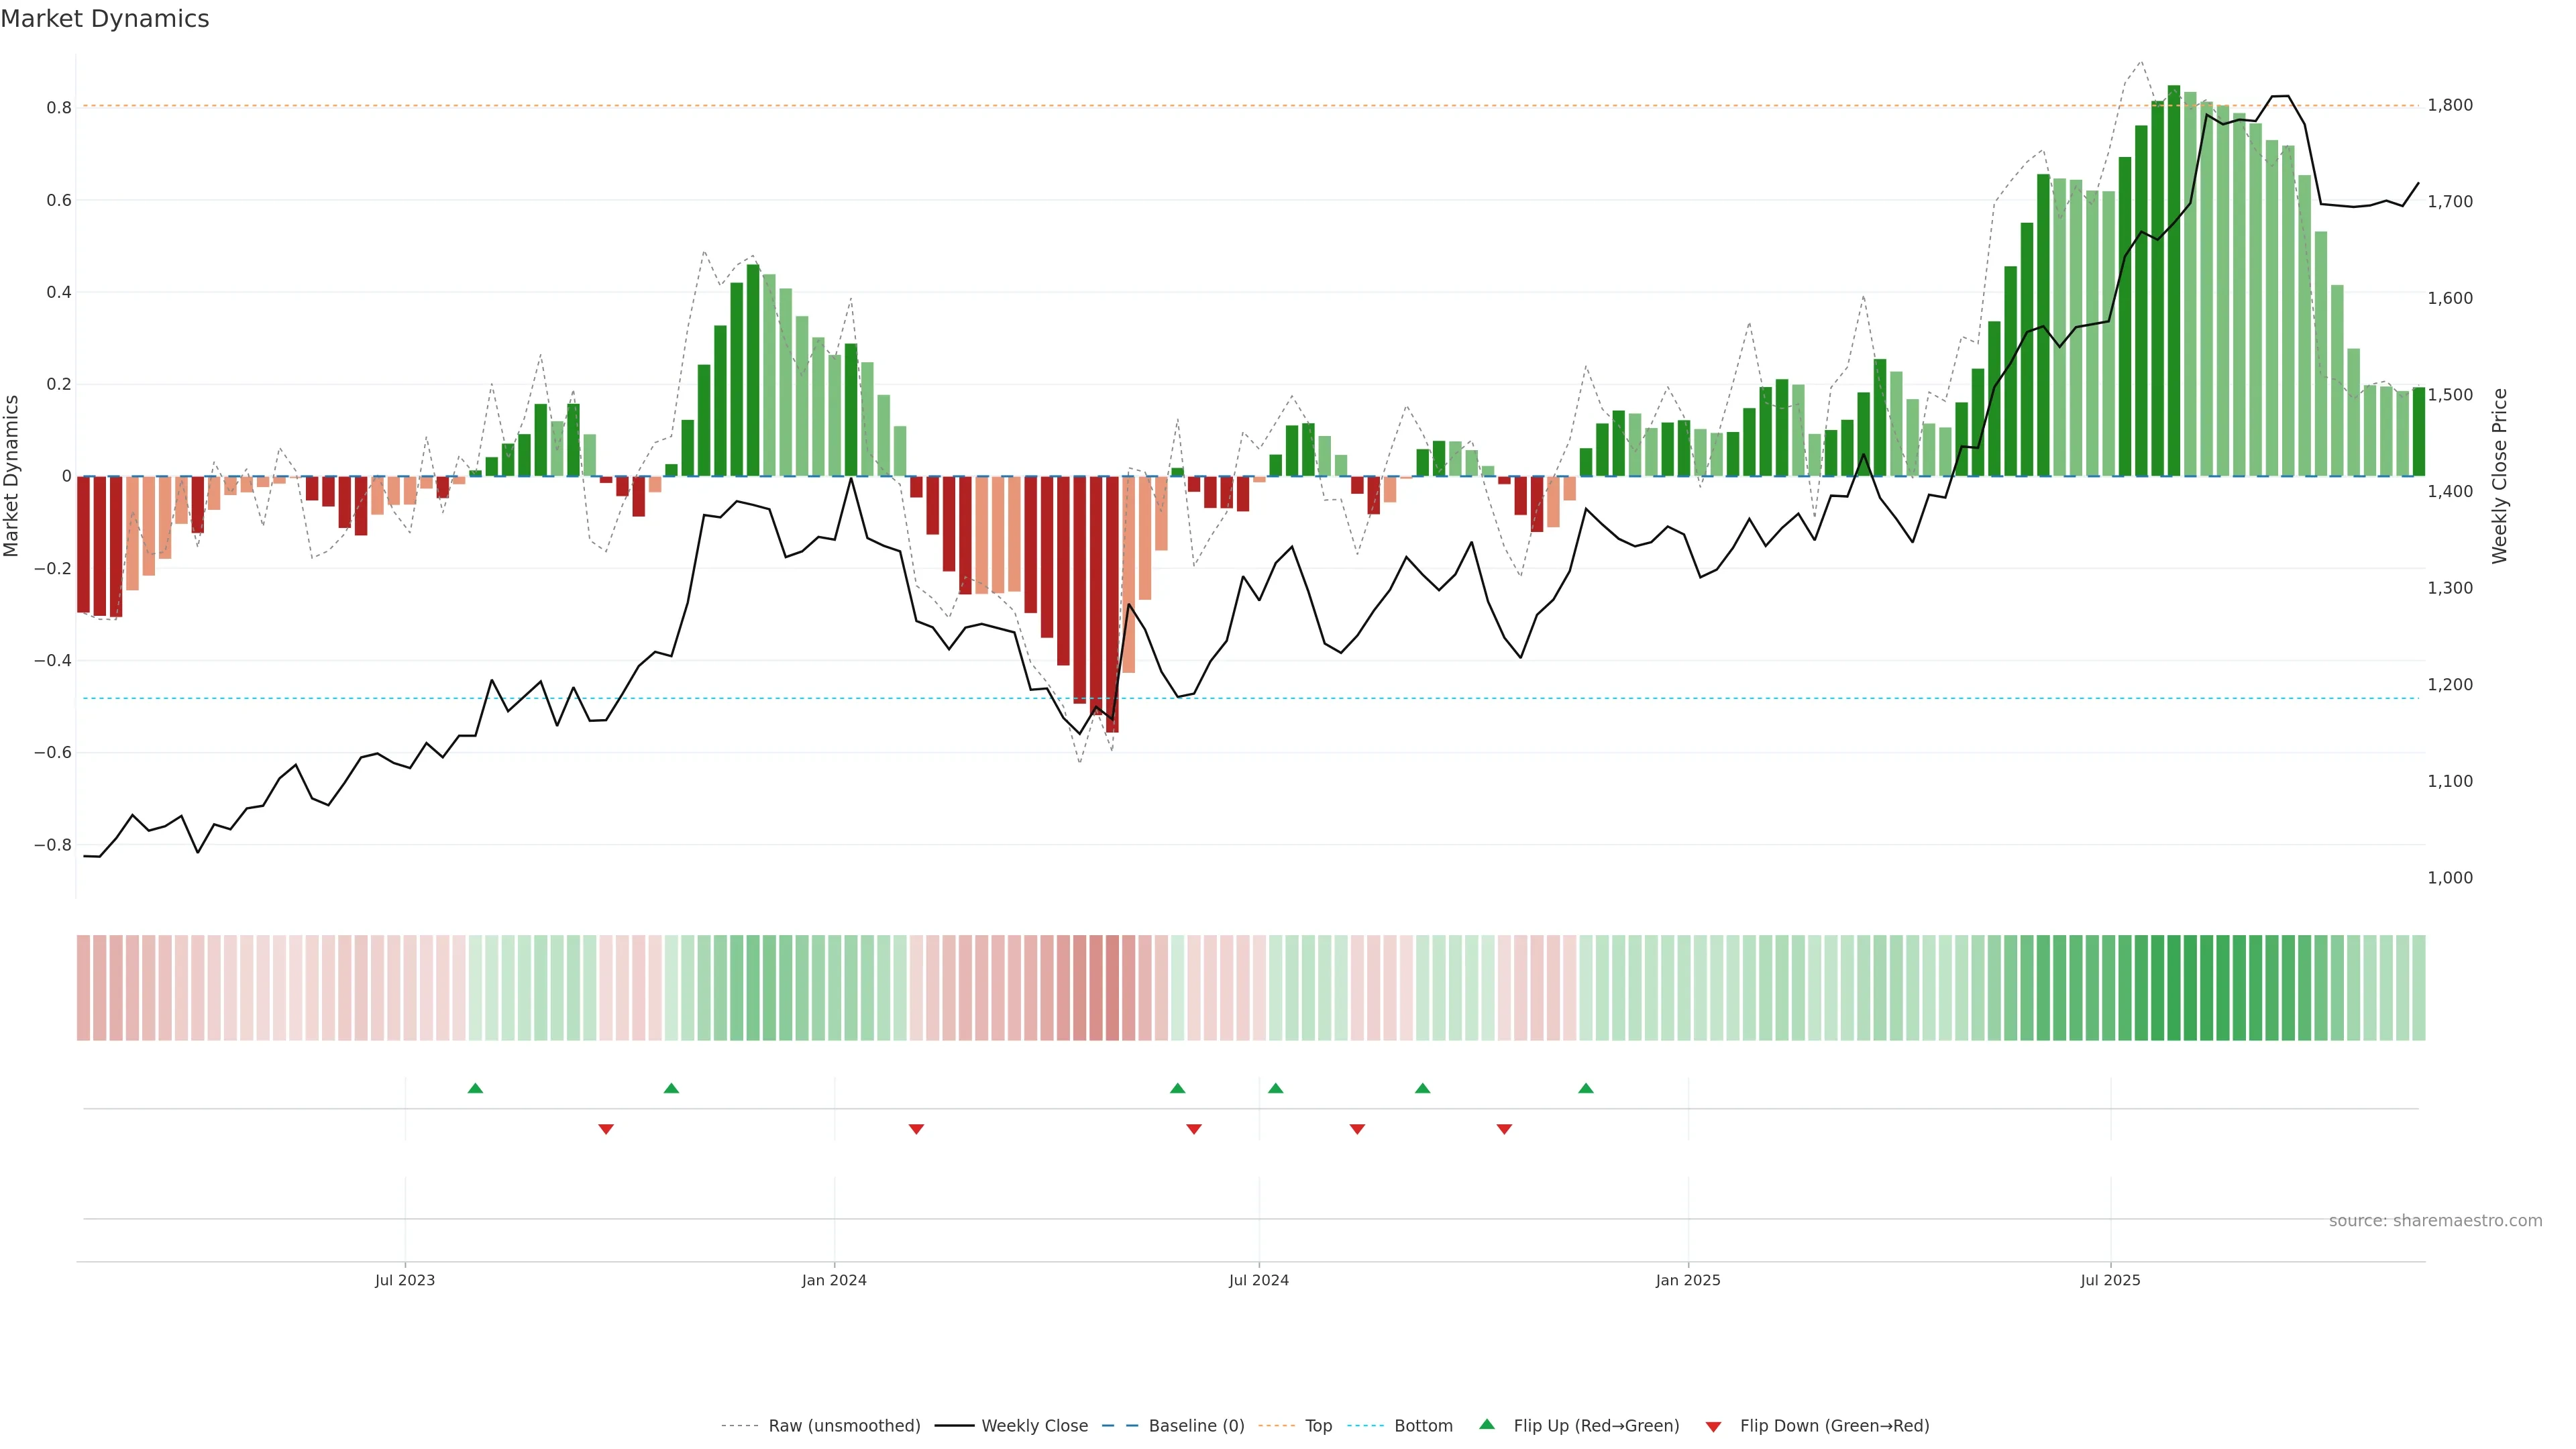Toggle the Top legend entry

1318,1426
